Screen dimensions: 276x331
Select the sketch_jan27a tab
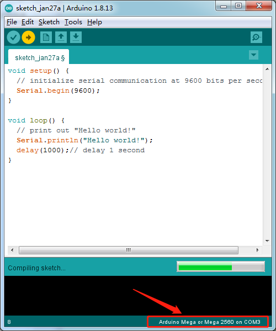[x=39, y=57]
